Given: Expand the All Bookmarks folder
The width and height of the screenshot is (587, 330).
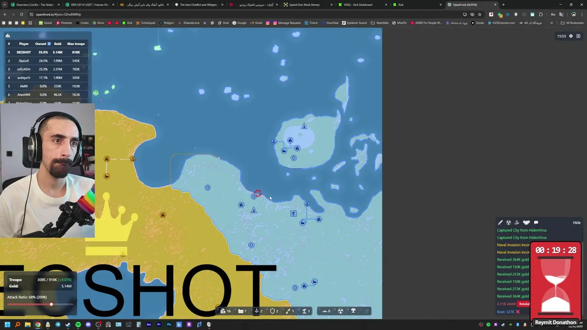Looking at the screenshot, I should point(573,23).
